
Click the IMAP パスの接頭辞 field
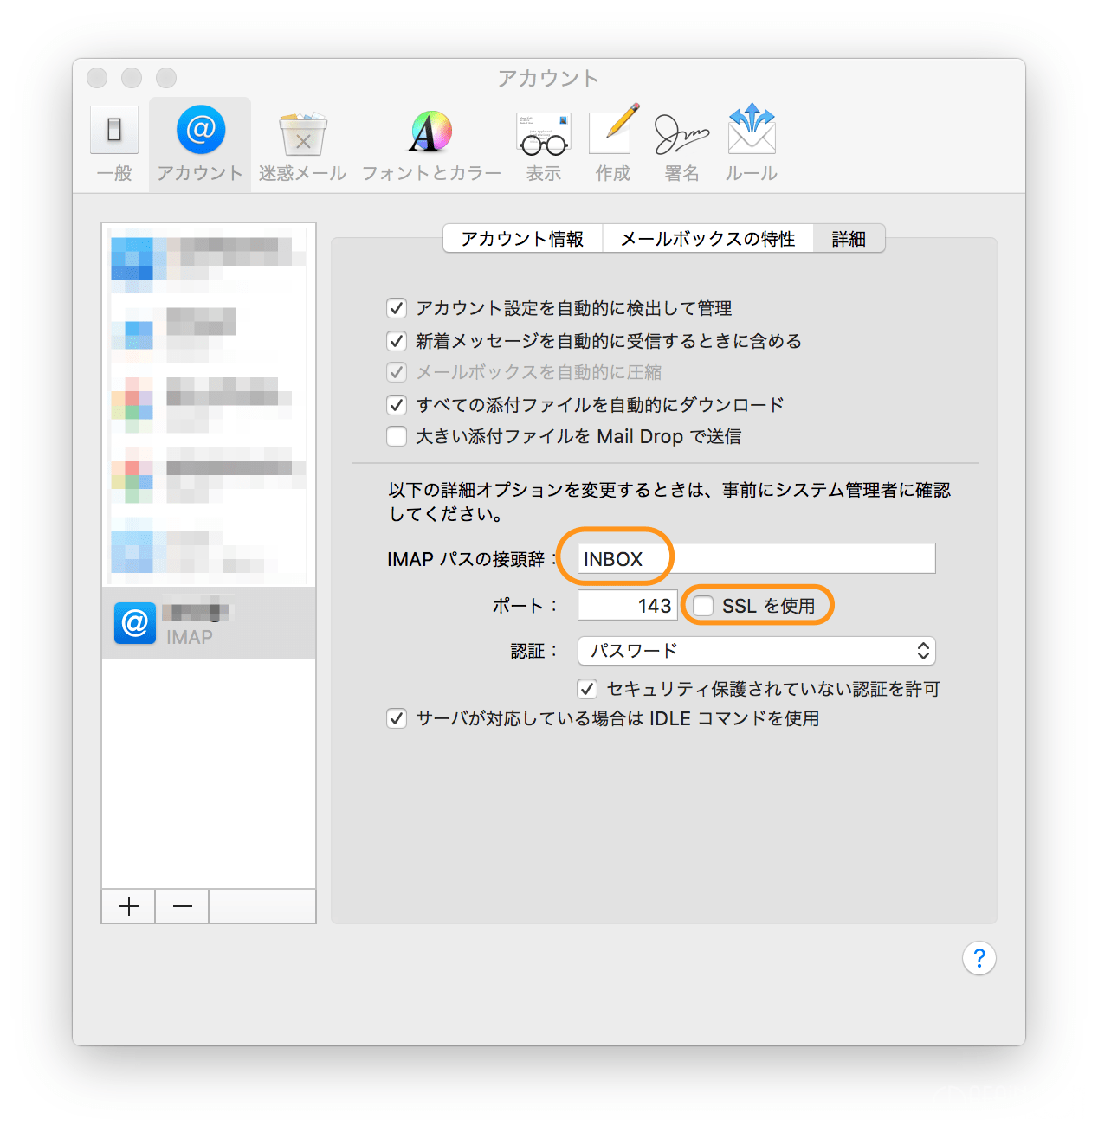click(x=756, y=558)
